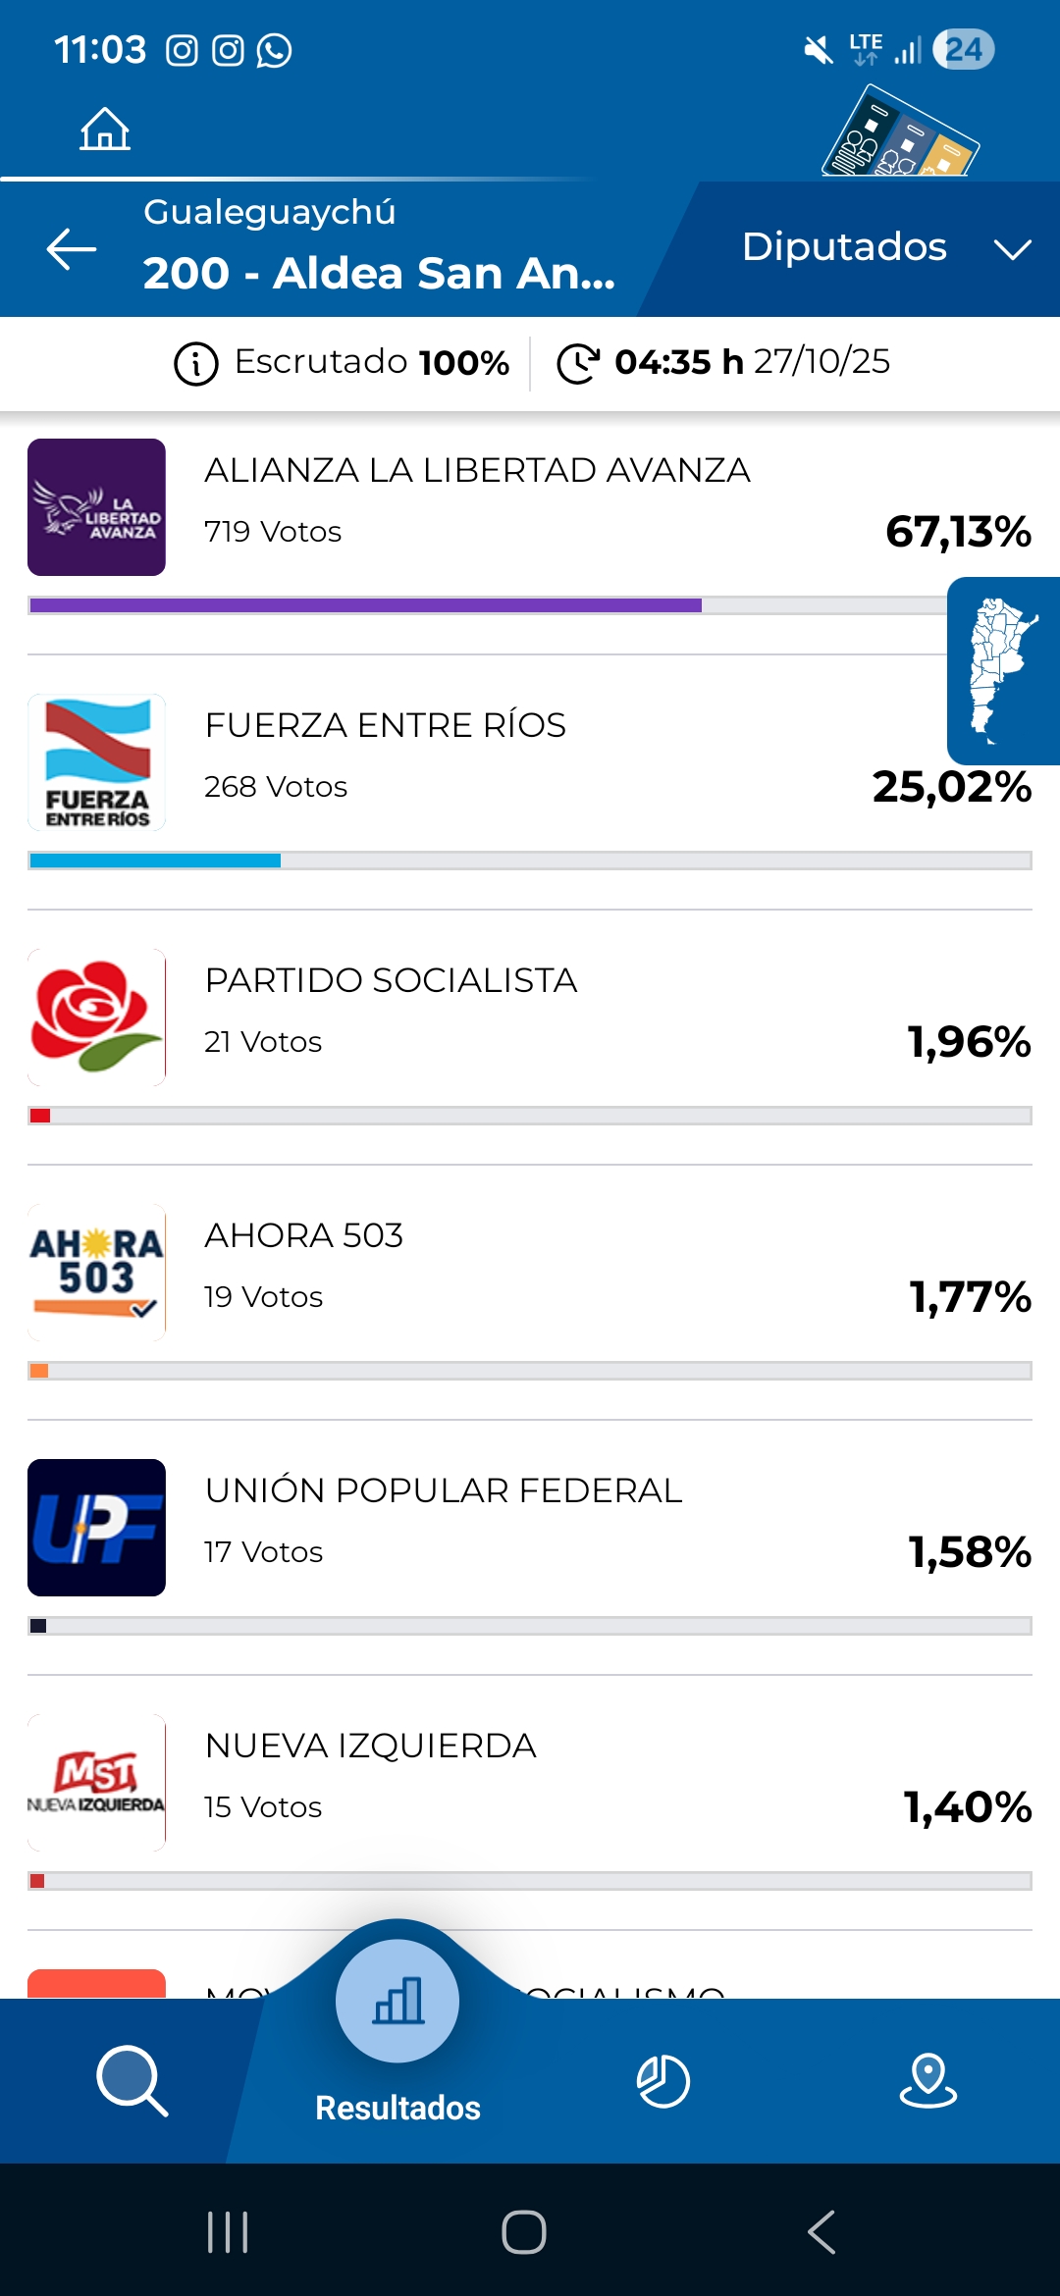Tap the 200 - Aldea San An... title
Screen dimensions: 1060x2296
tap(379, 273)
